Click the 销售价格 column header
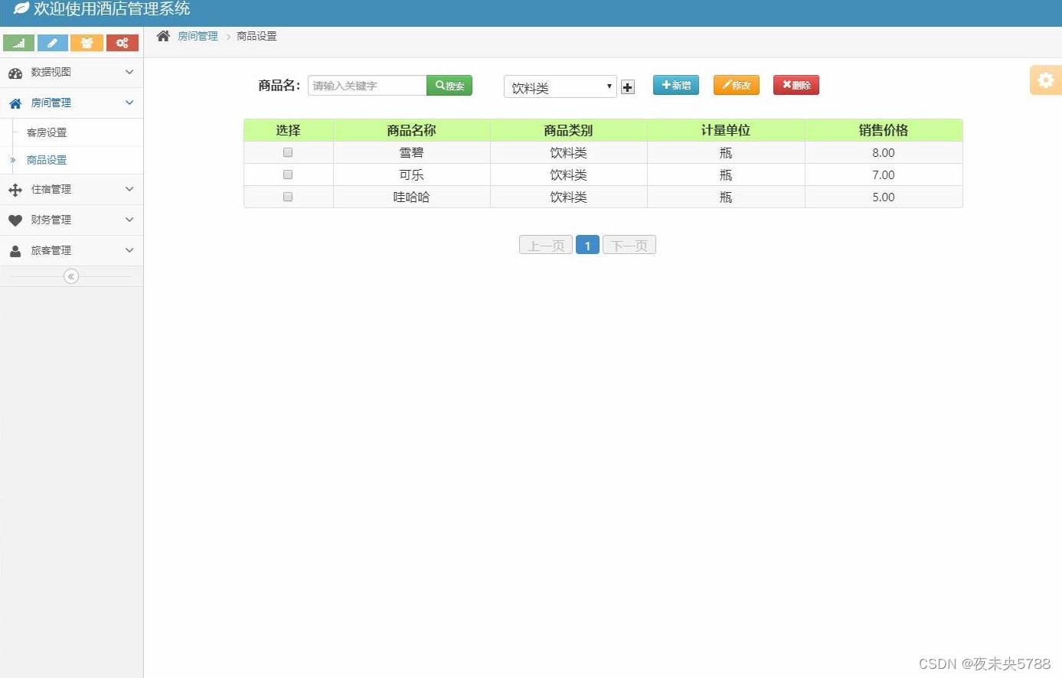The height and width of the screenshot is (678, 1062). [x=884, y=130]
